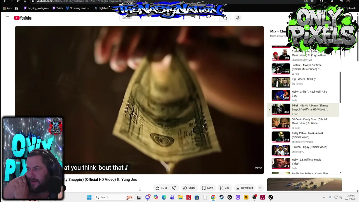Open Rockstar Games Launcher on the taskbar
This screenshot has width=359, height=202.
(246, 197)
